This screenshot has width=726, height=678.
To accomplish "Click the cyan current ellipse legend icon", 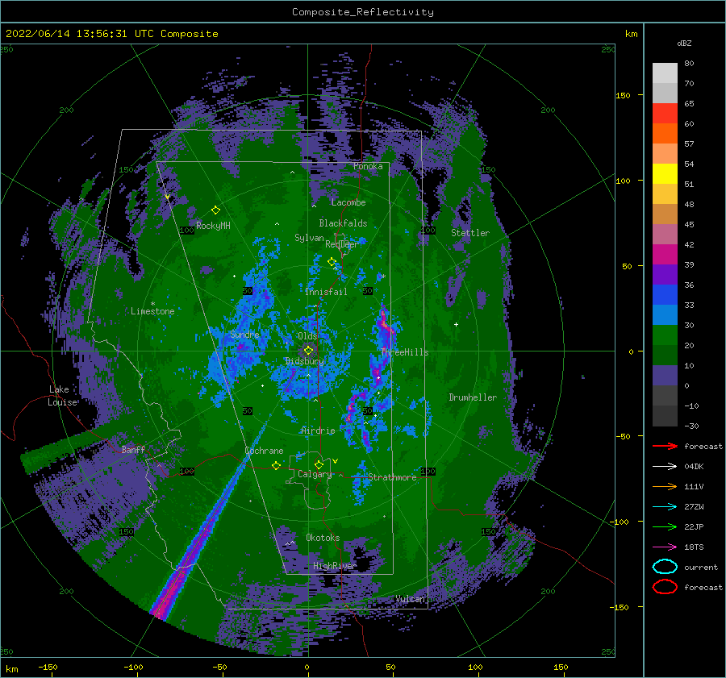I will click(665, 567).
